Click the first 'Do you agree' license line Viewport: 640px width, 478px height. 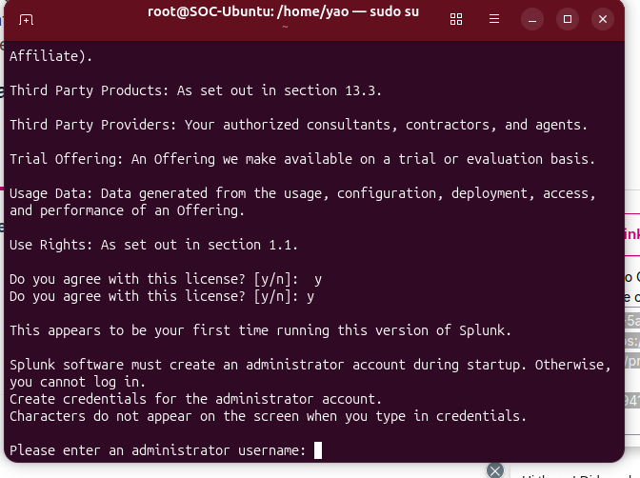click(166, 279)
